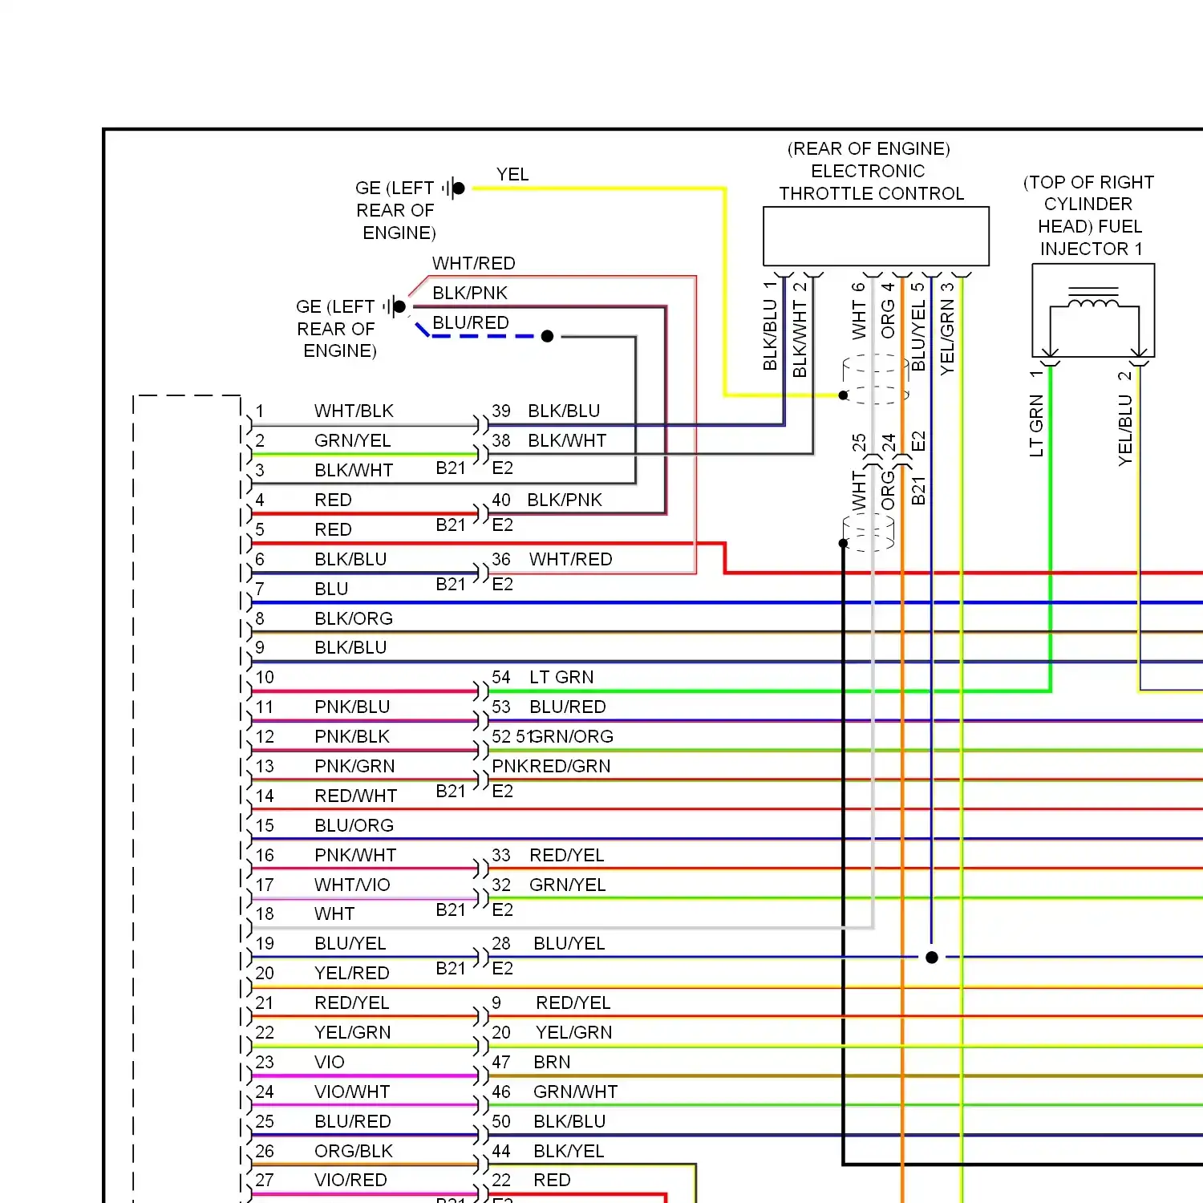Click pin 4 'RED' label

pos(333,500)
